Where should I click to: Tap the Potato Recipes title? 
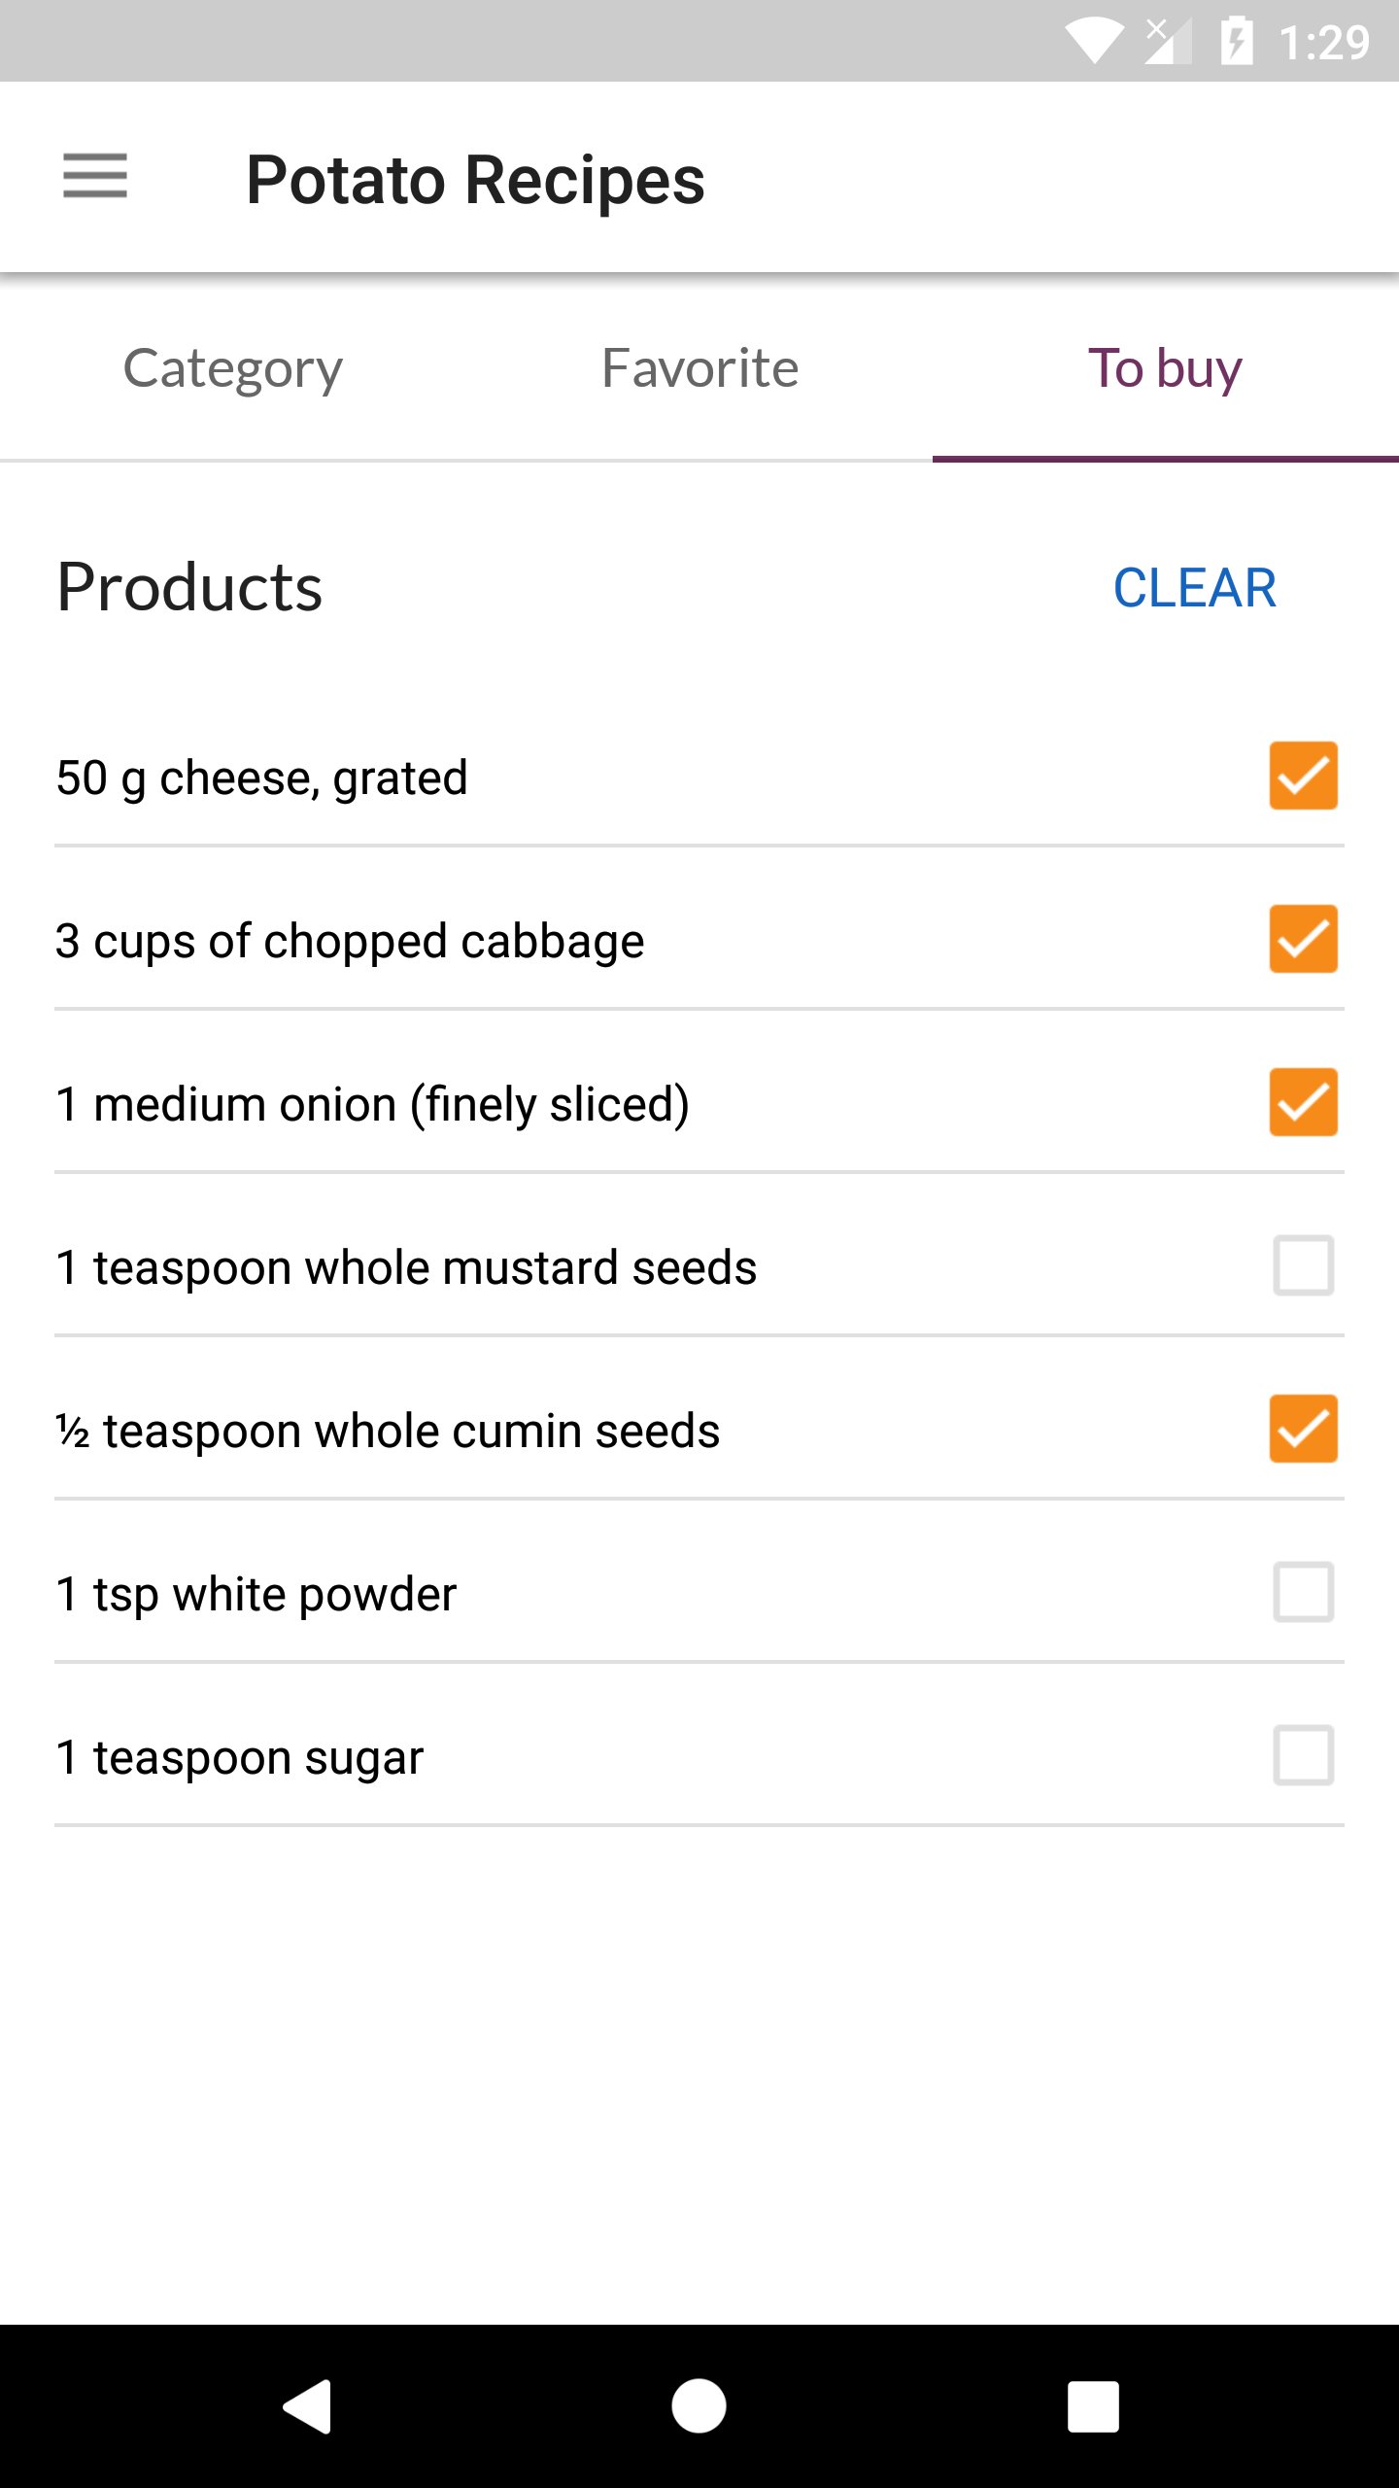click(x=475, y=180)
